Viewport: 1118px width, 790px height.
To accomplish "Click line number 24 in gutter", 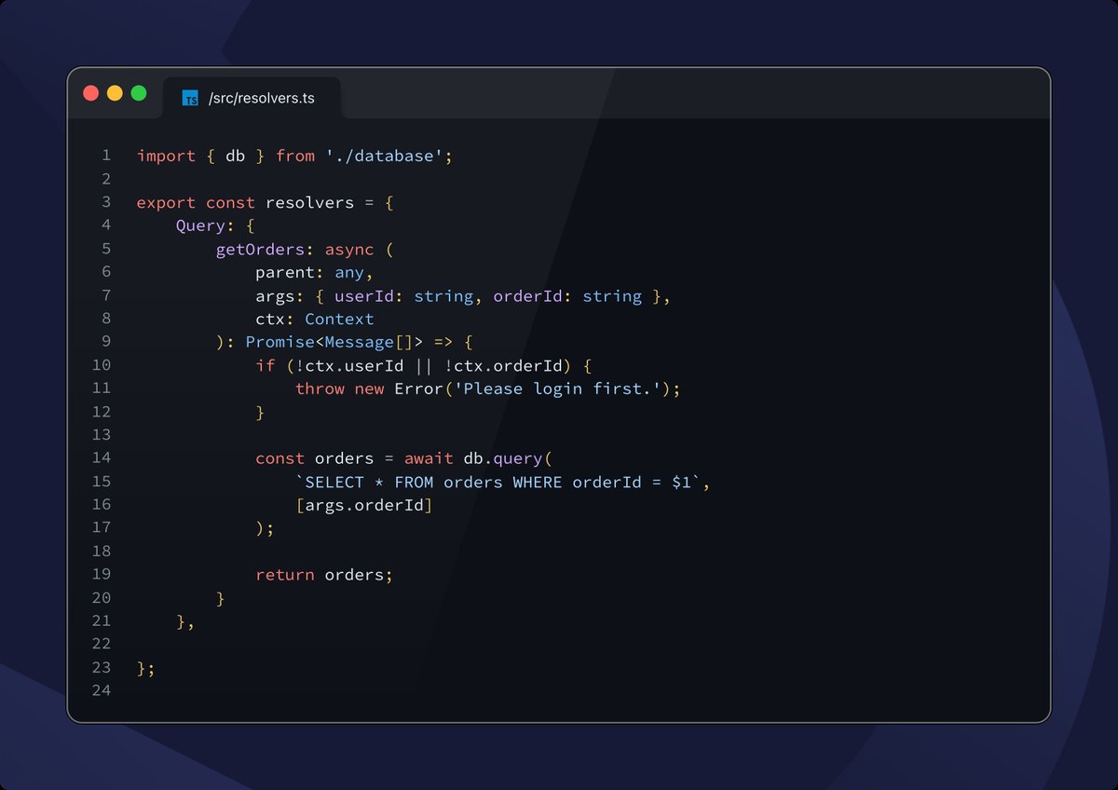I will pyautogui.click(x=101, y=690).
